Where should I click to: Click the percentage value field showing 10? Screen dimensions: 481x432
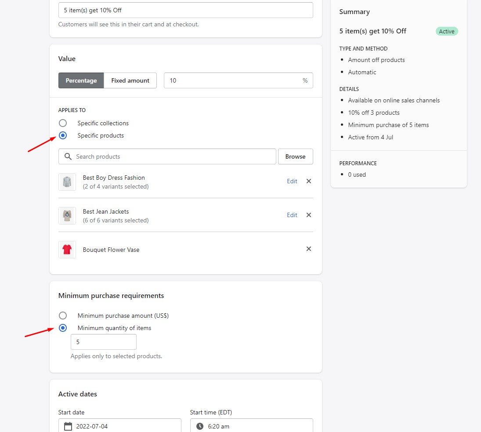[239, 80]
